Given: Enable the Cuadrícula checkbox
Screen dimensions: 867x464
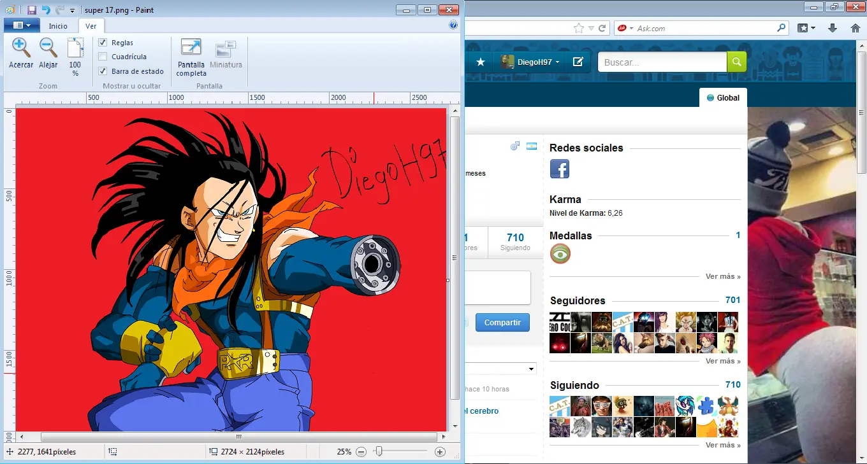Looking at the screenshot, I should pos(103,57).
